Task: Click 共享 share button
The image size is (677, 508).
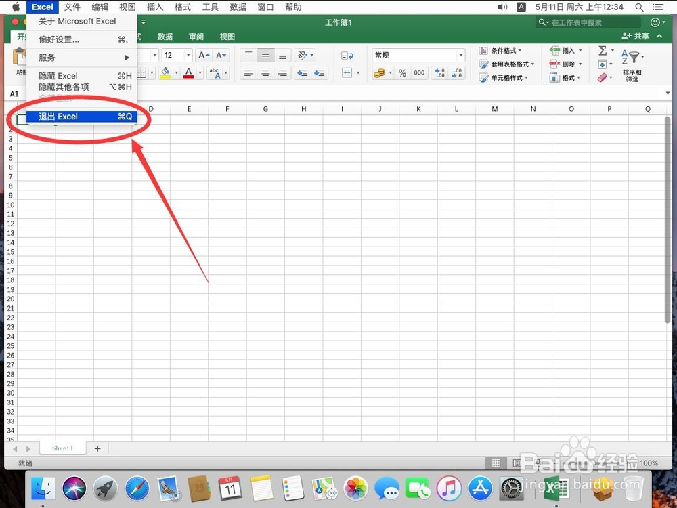Action: [635, 37]
